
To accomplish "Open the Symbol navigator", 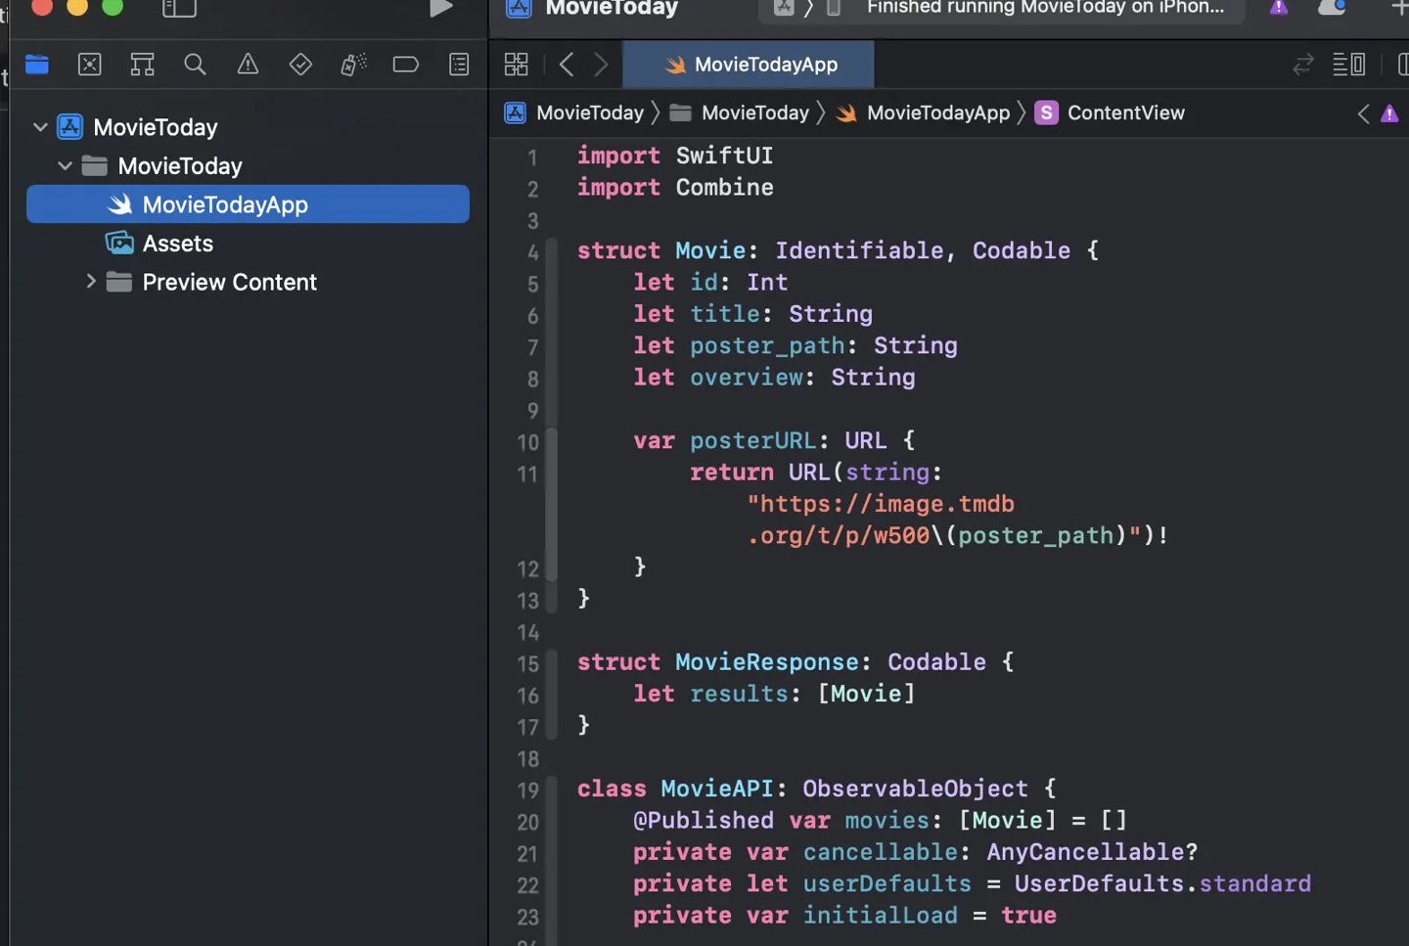I will pos(143,65).
